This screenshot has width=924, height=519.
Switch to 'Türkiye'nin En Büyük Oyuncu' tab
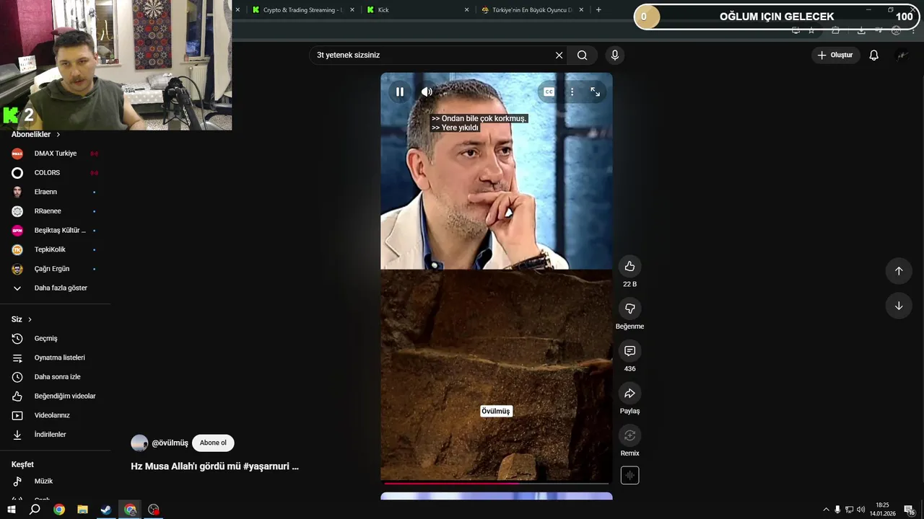point(532,10)
